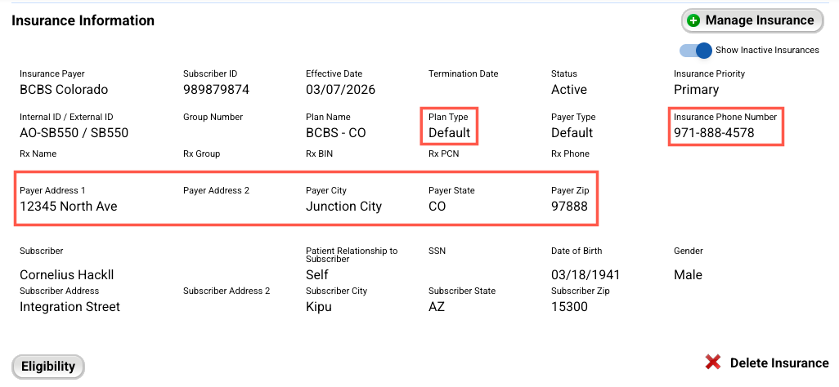
Task: Click the Effective Date 03/07/2026
Action: point(340,89)
